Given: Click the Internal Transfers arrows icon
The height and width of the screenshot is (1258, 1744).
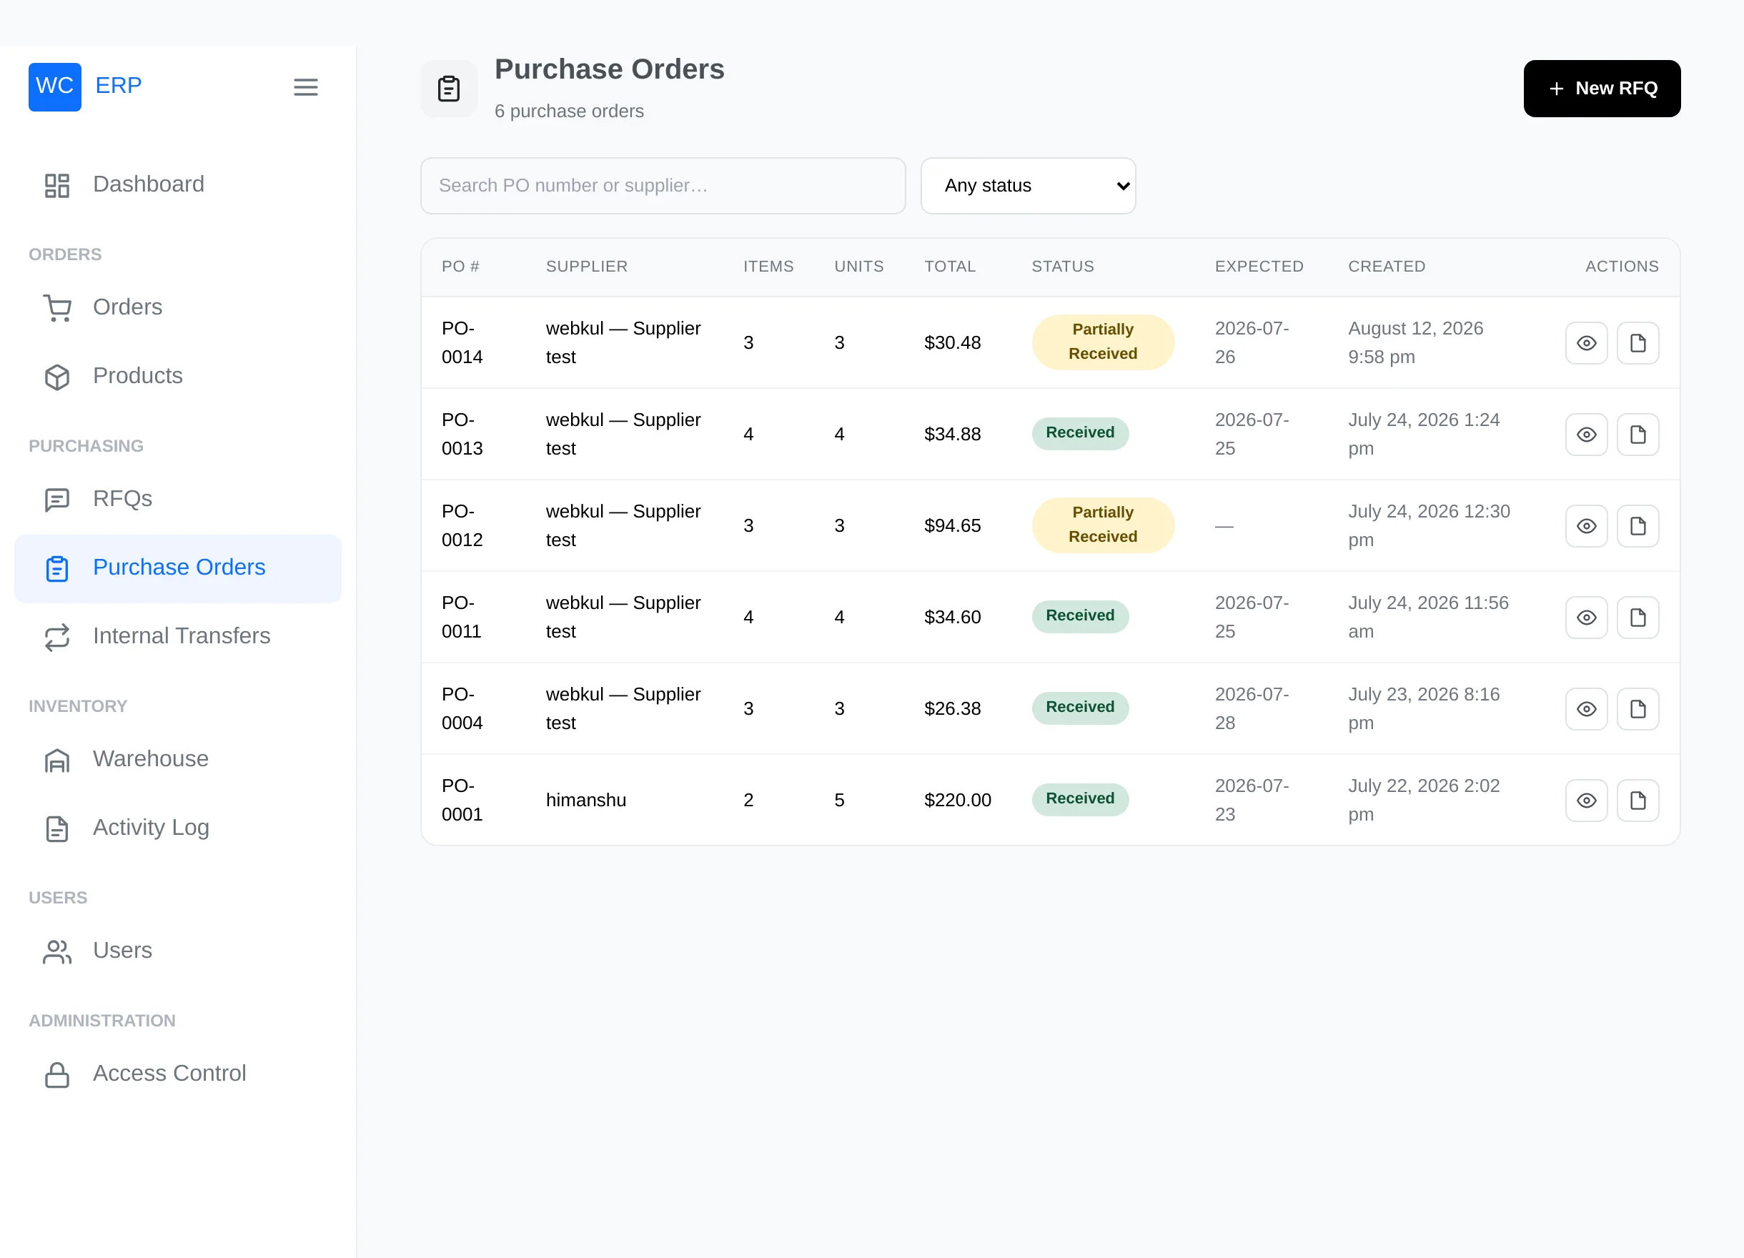Looking at the screenshot, I should tap(57, 637).
